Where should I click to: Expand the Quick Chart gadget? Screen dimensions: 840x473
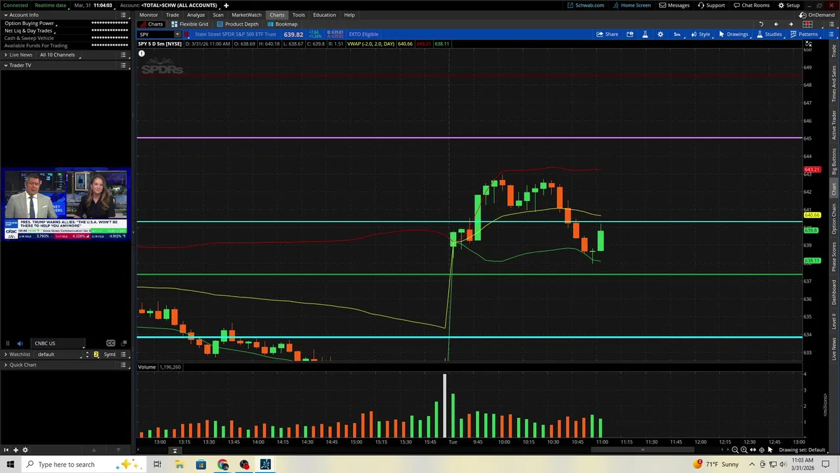coord(5,365)
